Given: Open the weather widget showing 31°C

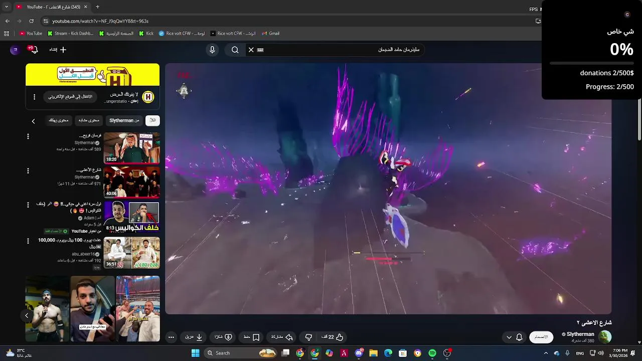Looking at the screenshot, I should click(x=19, y=353).
